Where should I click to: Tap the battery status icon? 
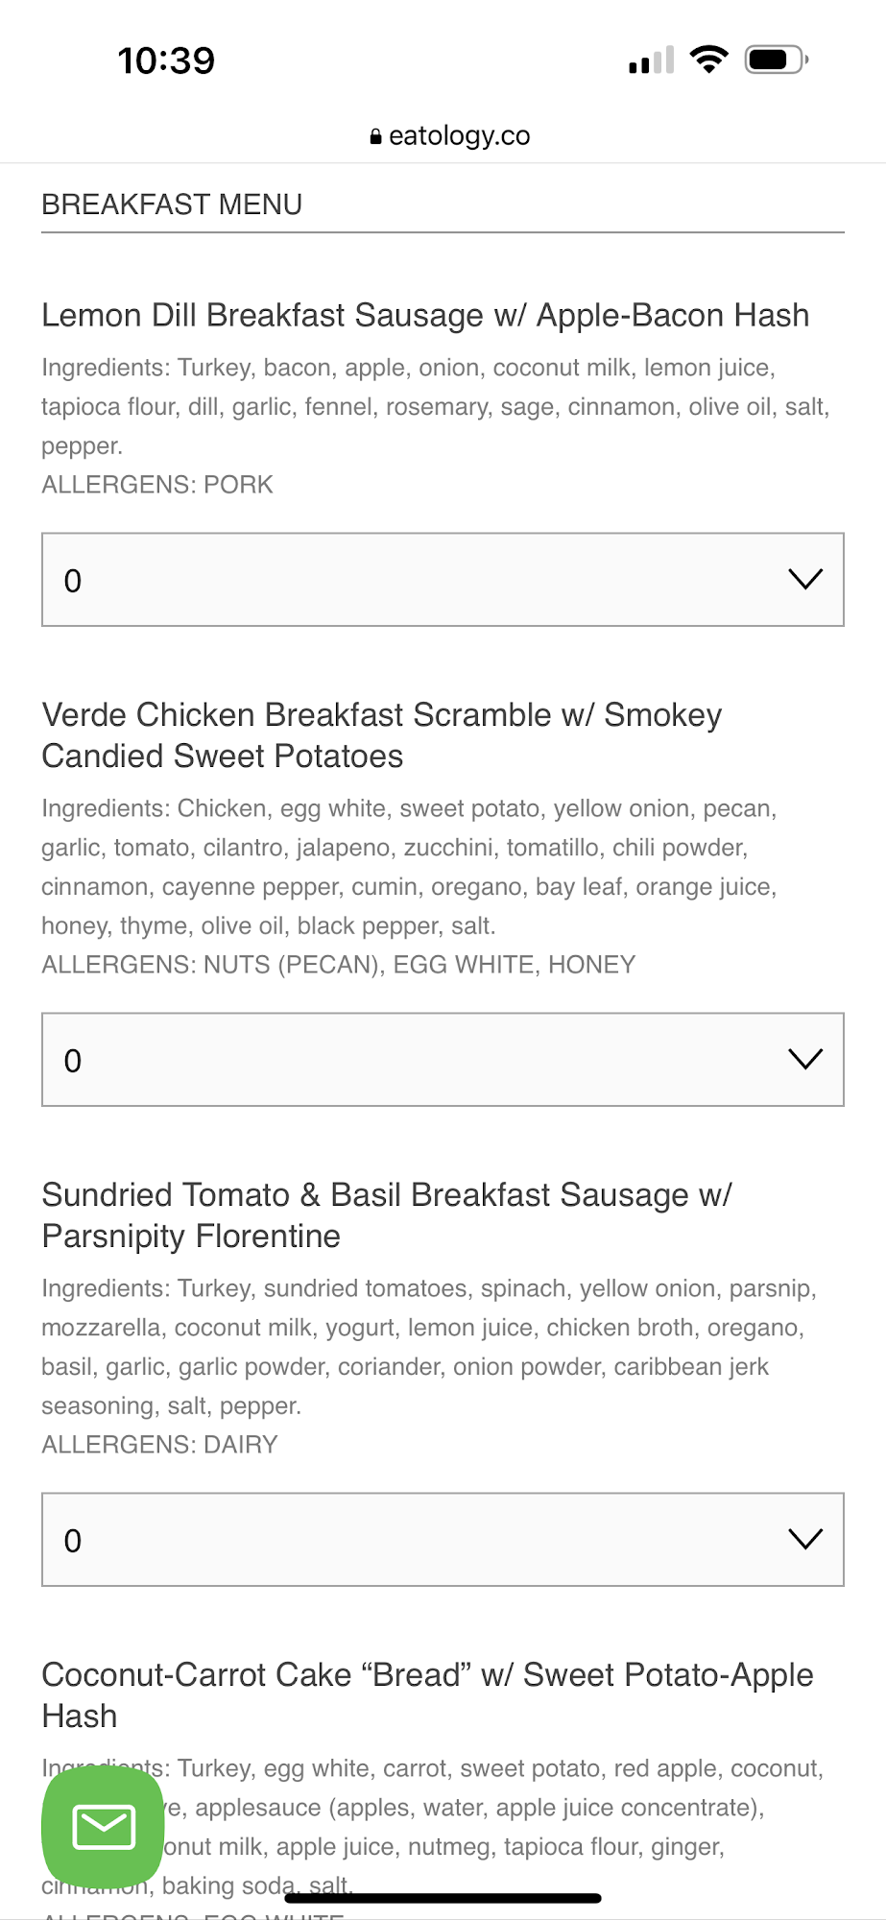[777, 60]
